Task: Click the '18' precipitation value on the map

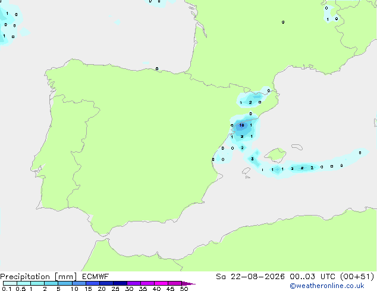Action: (x=241, y=125)
